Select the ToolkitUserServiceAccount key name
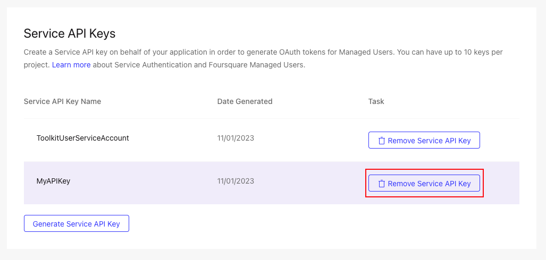 click(83, 138)
